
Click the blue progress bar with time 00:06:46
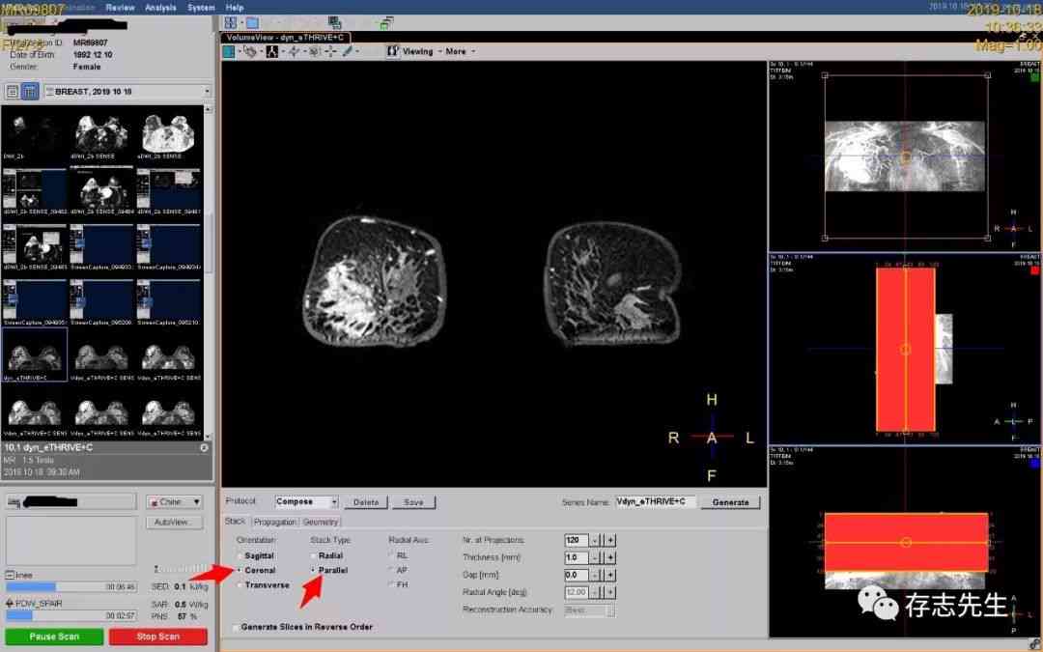point(71,587)
